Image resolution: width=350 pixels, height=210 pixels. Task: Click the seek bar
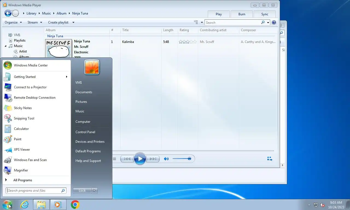(193, 151)
